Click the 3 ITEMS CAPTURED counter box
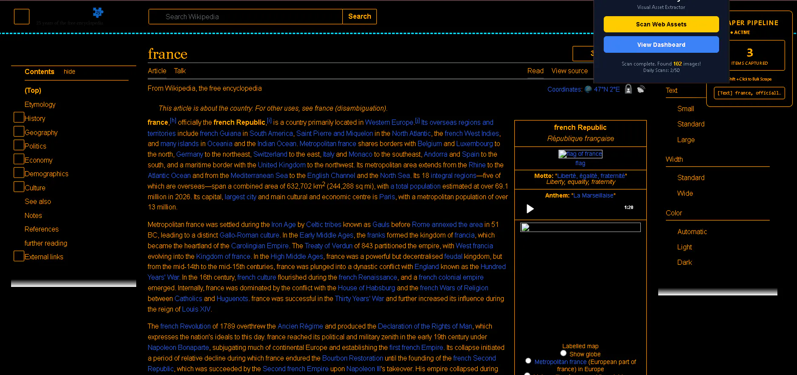The width and height of the screenshot is (797, 375). pos(750,55)
